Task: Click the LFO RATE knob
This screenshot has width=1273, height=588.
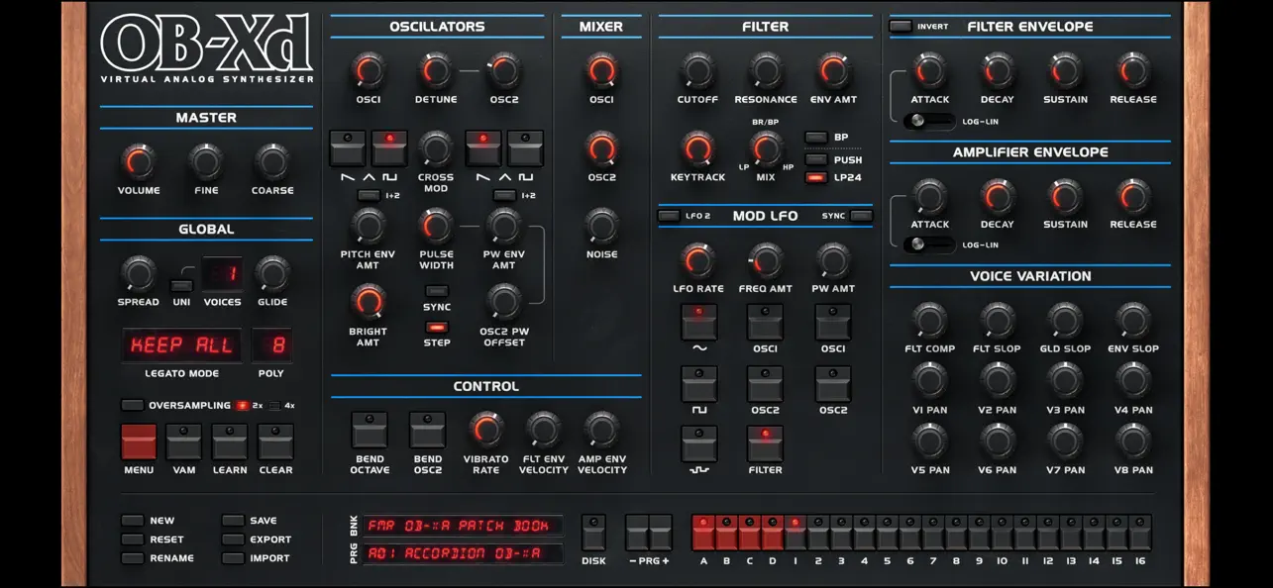Action: click(697, 260)
